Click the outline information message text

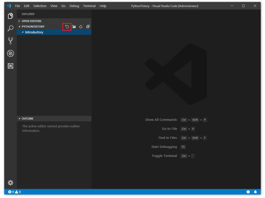point(51,128)
